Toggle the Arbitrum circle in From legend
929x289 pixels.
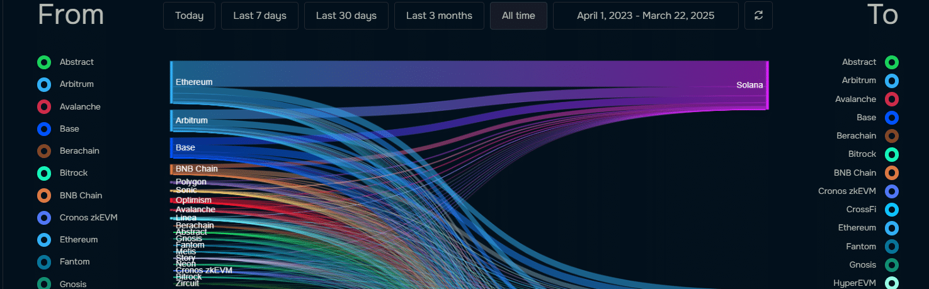coord(44,84)
